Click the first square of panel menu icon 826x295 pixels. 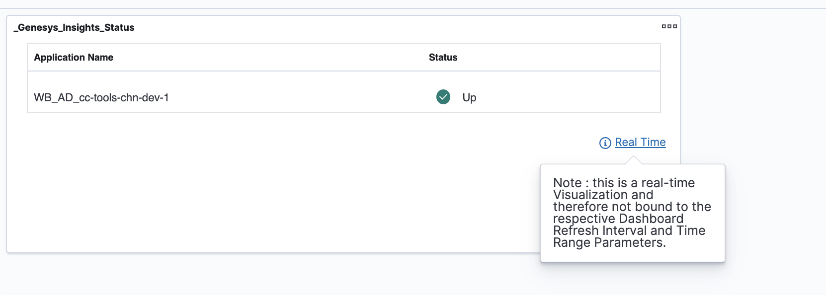(664, 26)
